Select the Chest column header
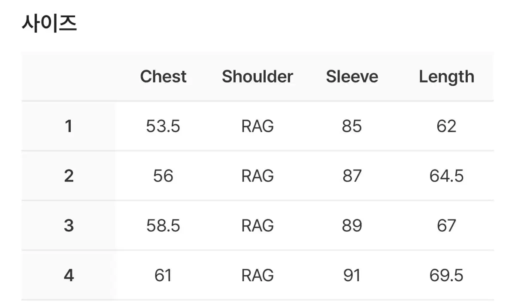This screenshot has width=515, height=307. [x=163, y=76]
